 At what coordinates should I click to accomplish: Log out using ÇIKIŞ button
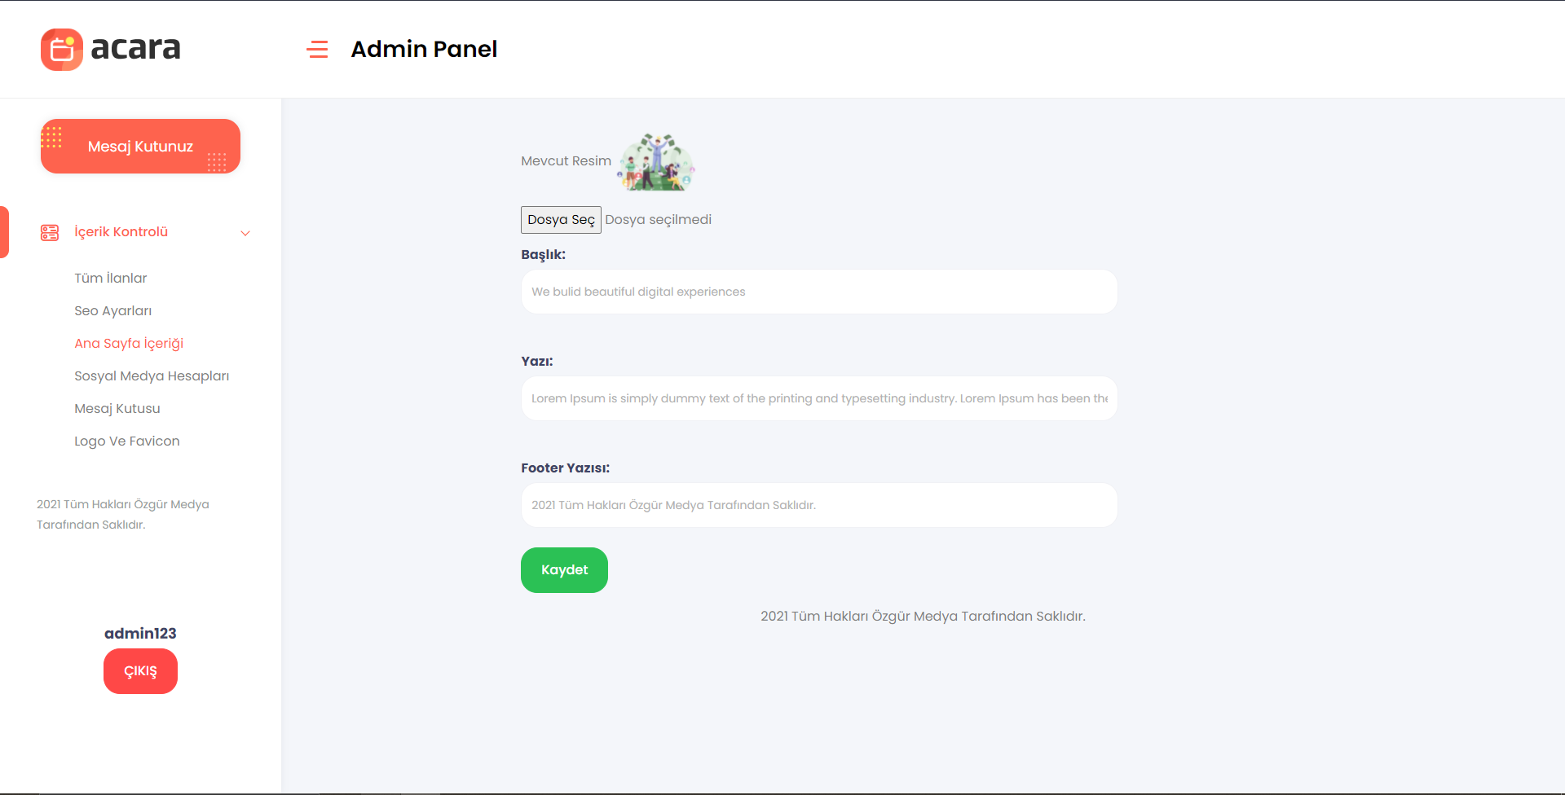pyautogui.click(x=140, y=671)
